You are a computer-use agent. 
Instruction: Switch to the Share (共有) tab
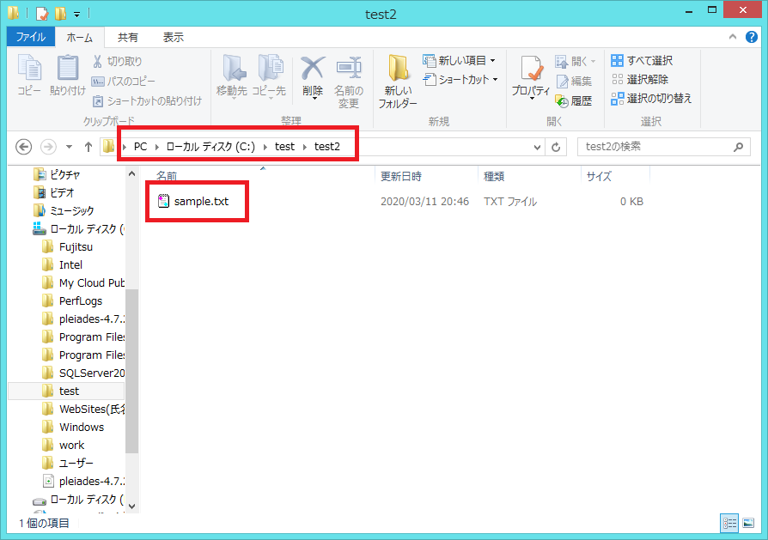128,38
